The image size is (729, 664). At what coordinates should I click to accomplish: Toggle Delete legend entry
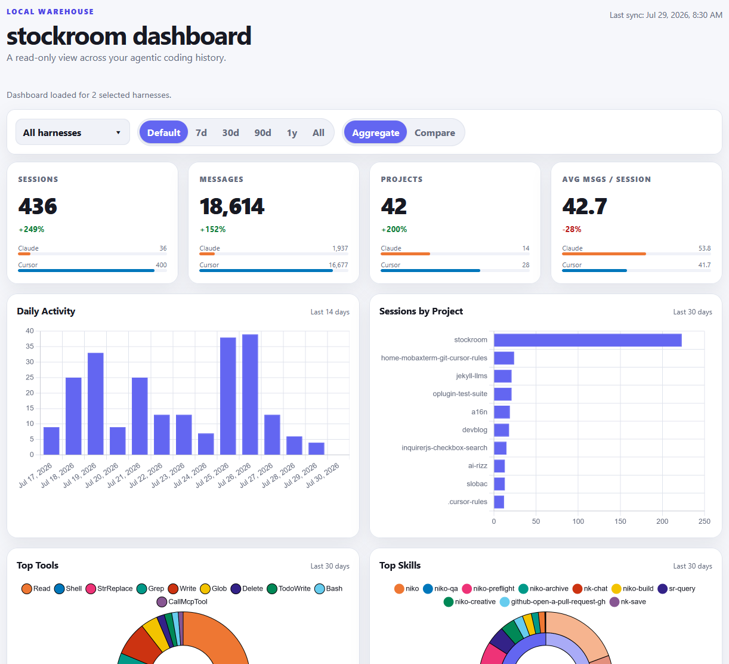247,589
